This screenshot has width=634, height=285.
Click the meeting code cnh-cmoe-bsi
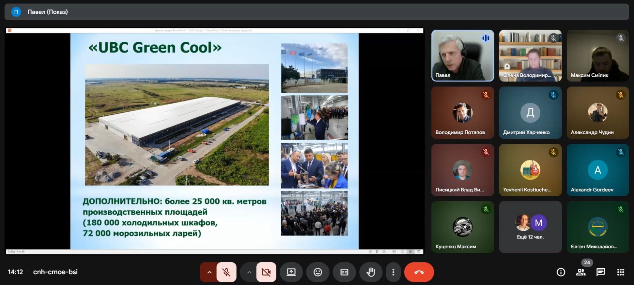(x=55, y=272)
